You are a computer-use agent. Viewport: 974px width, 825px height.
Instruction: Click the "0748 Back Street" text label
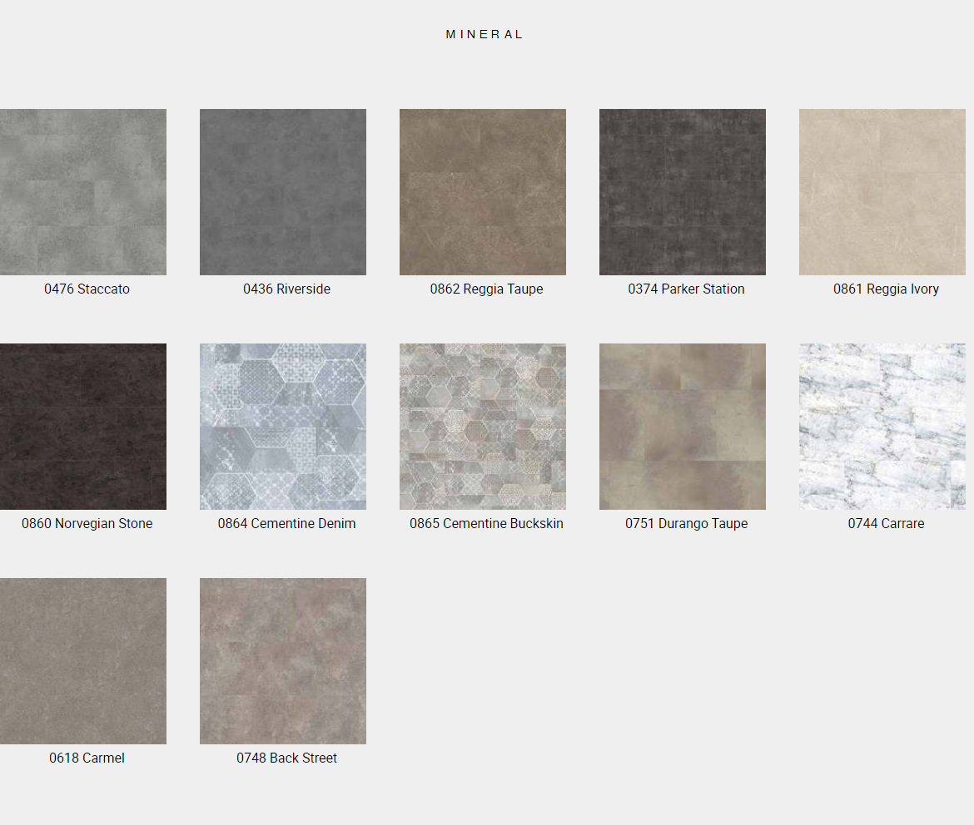click(x=286, y=758)
